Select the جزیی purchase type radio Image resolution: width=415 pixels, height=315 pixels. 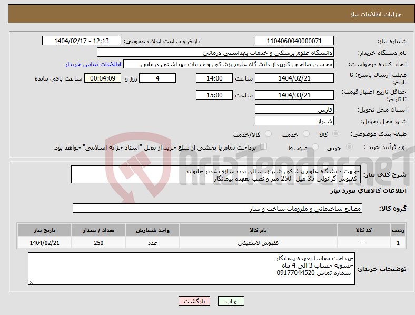click(349, 146)
